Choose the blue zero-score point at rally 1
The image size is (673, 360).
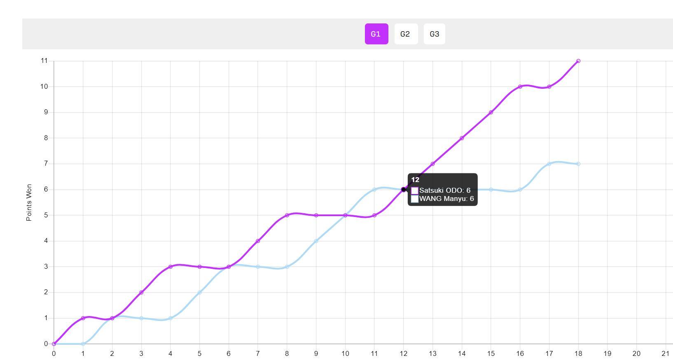83,344
